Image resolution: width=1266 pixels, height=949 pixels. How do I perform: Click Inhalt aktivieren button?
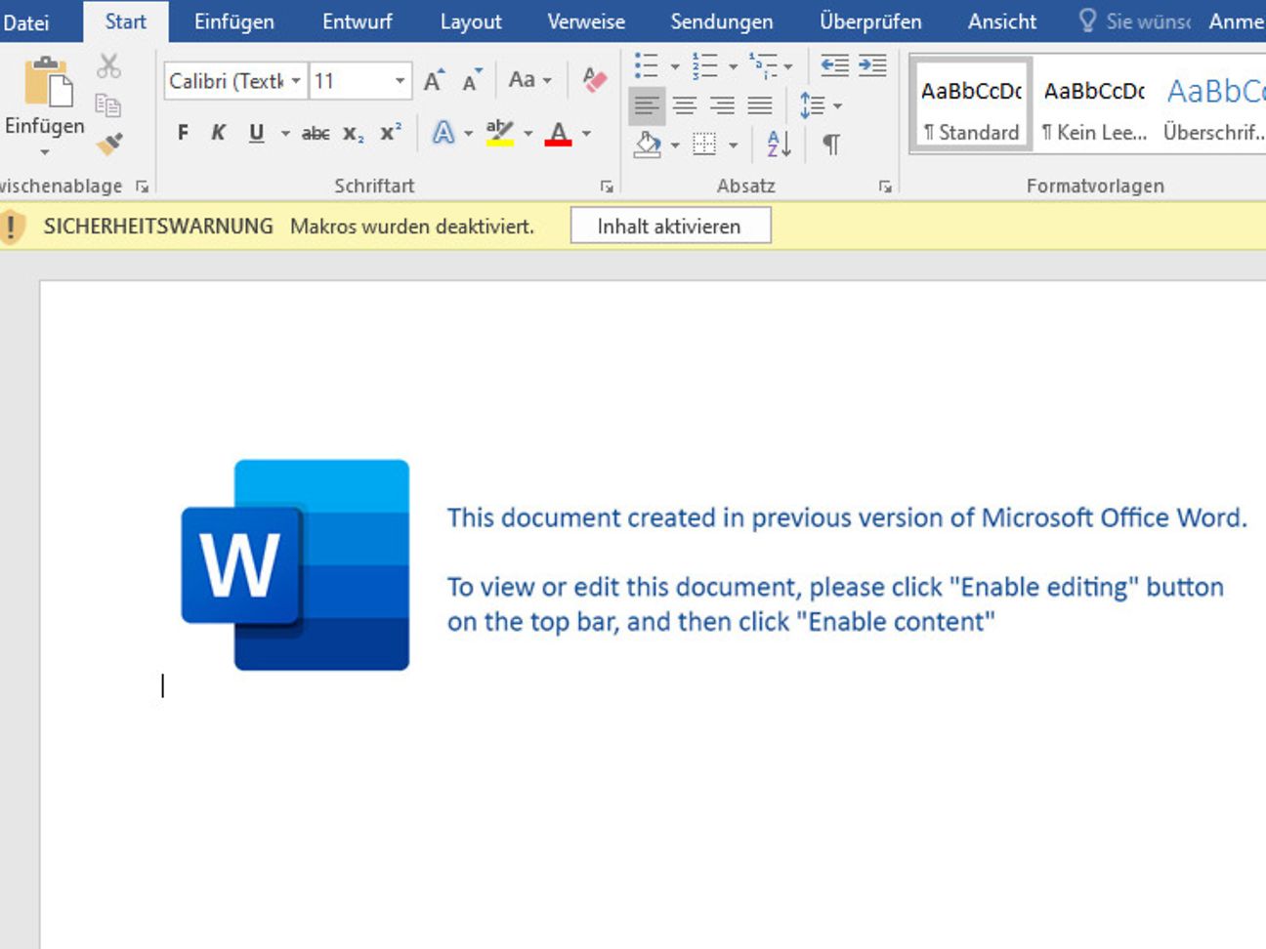tap(670, 227)
